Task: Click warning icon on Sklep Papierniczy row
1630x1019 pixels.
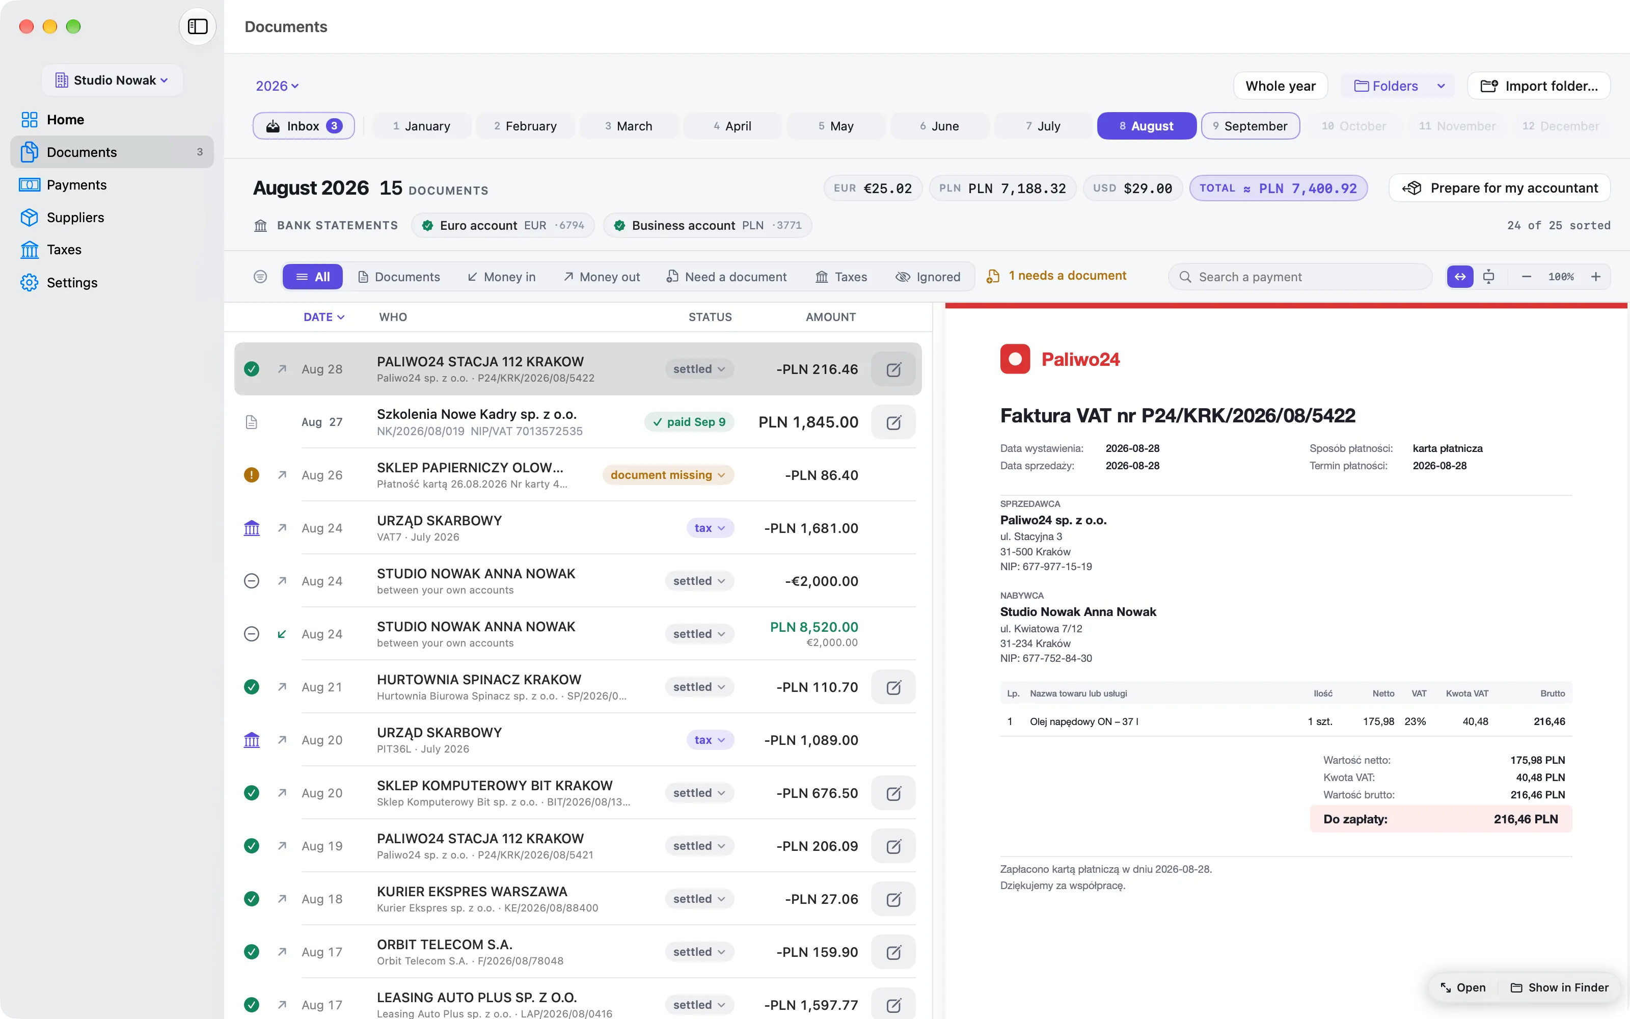Action: pos(251,475)
